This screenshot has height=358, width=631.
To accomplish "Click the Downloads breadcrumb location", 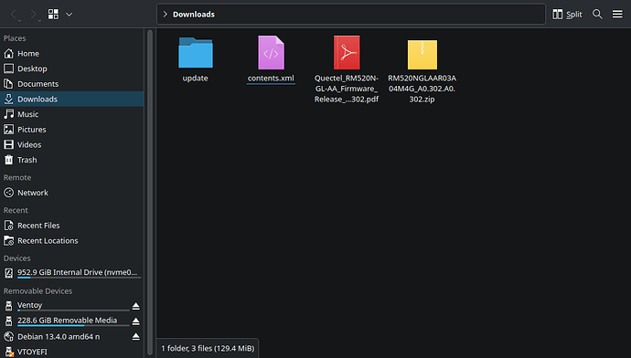I will pos(194,14).
